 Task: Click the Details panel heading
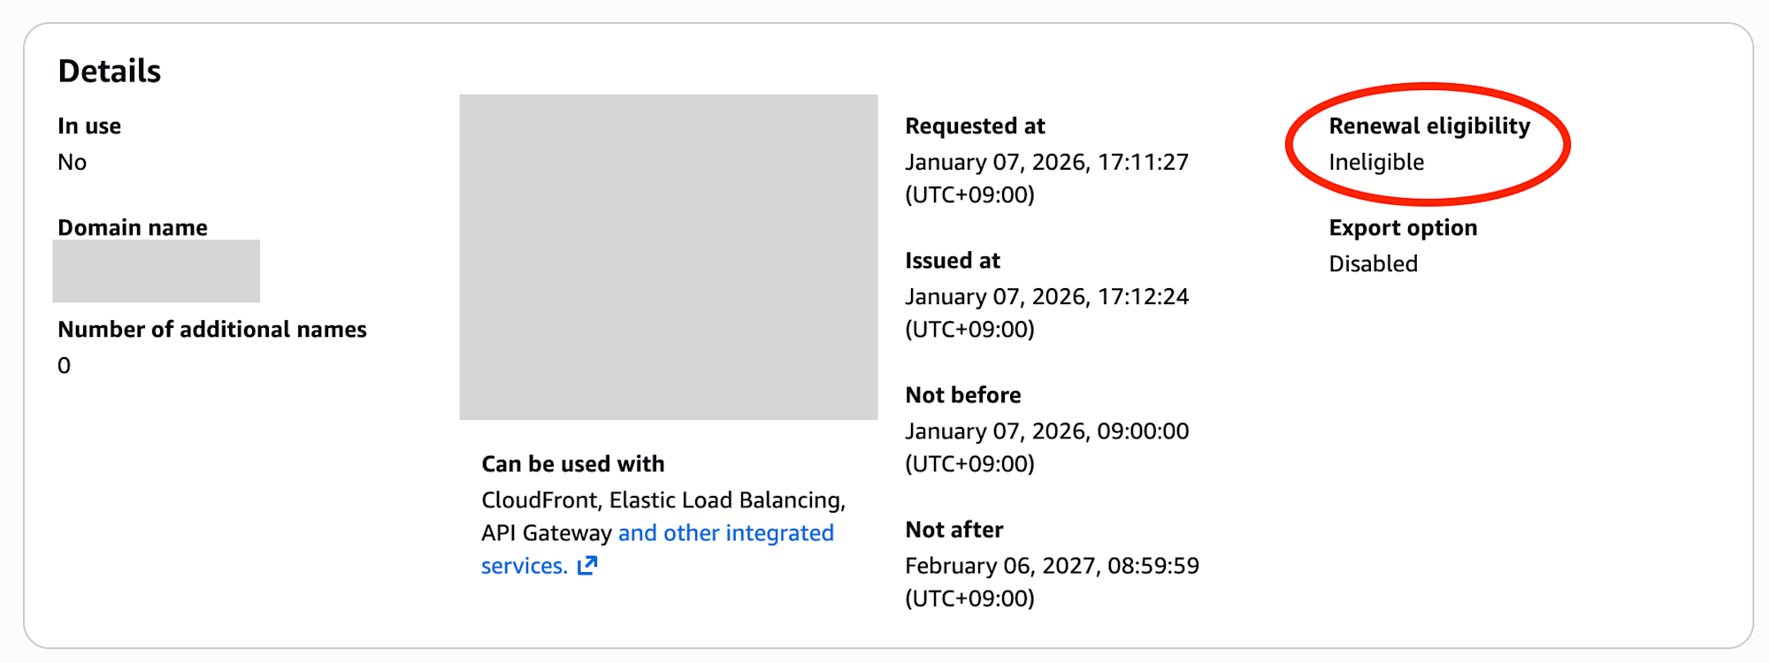[x=110, y=71]
